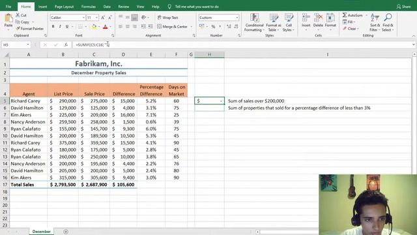The image size is (417, 235).
Task: Expand the formula bar
Action: pos(414,45)
